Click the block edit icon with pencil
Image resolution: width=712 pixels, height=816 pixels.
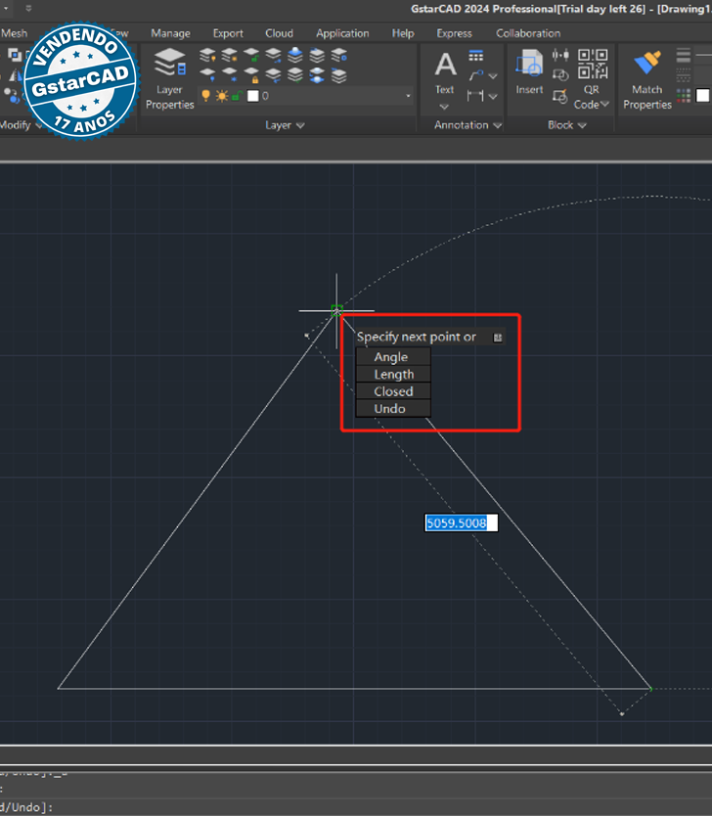[x=560, y=96]
